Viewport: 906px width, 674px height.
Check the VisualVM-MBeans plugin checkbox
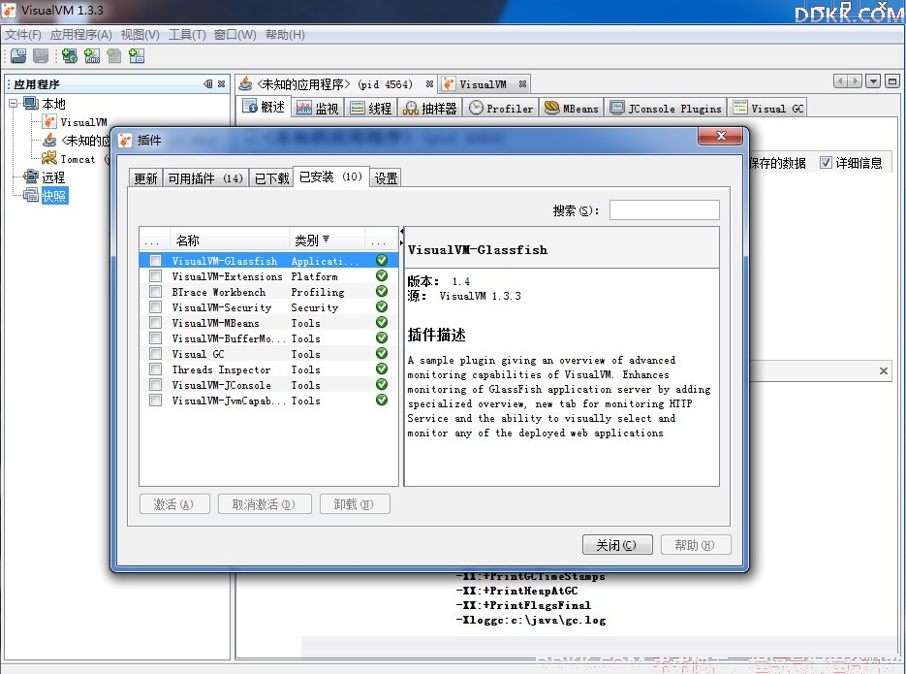coord(155,323)
